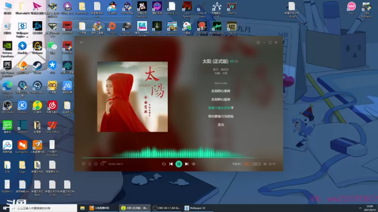
Task: Jump to lyric line 我也要奋力为你而
Action: click(221, 116)
